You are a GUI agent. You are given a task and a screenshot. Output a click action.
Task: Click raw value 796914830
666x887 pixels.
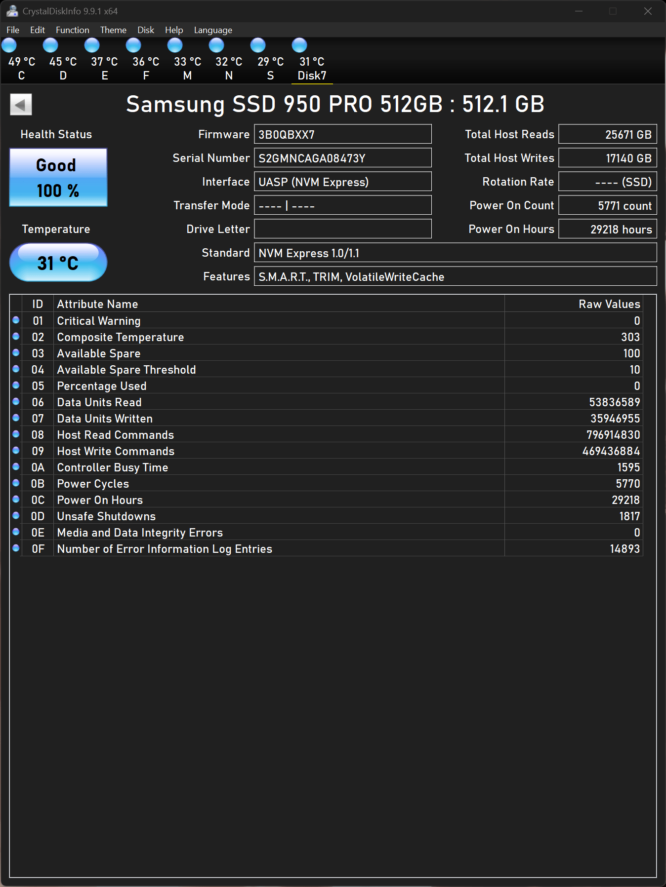tap(613, 435)
